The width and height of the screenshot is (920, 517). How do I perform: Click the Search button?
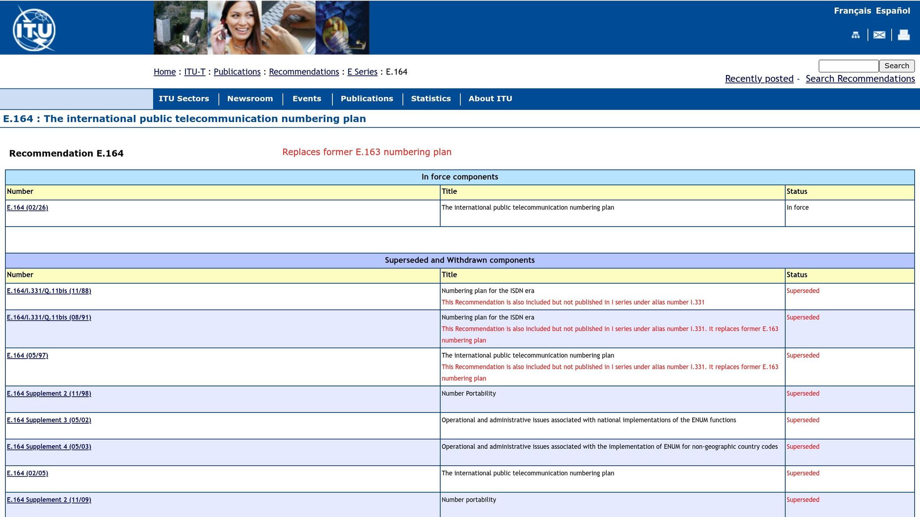coord(897,66)
